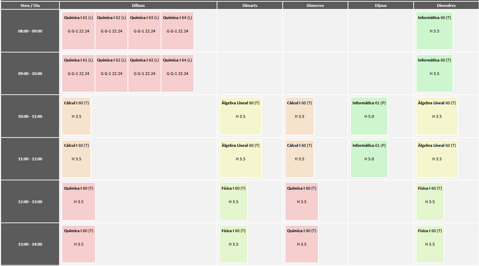The image size is (479, 266).
Task: Select the Dijous day header
Action: [x=381, y=5]
